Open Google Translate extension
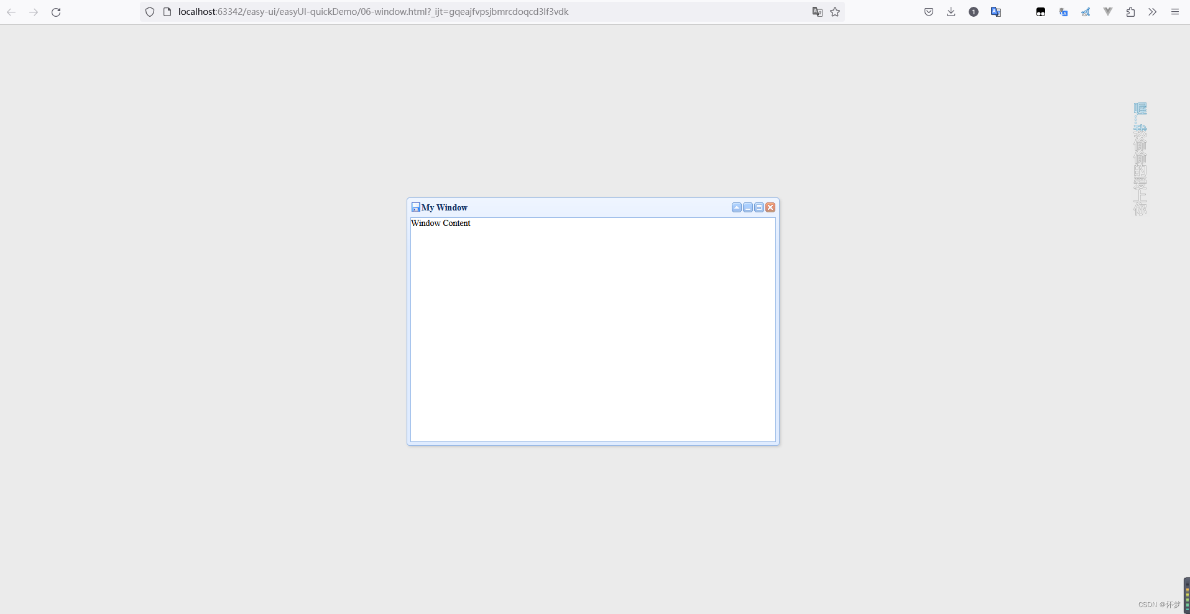Screen dimensions: 1190x614 996,12
